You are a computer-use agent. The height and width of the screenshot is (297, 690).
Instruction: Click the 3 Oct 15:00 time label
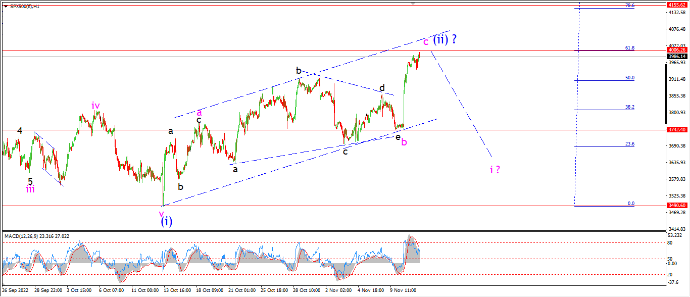(x=79, y=290)
